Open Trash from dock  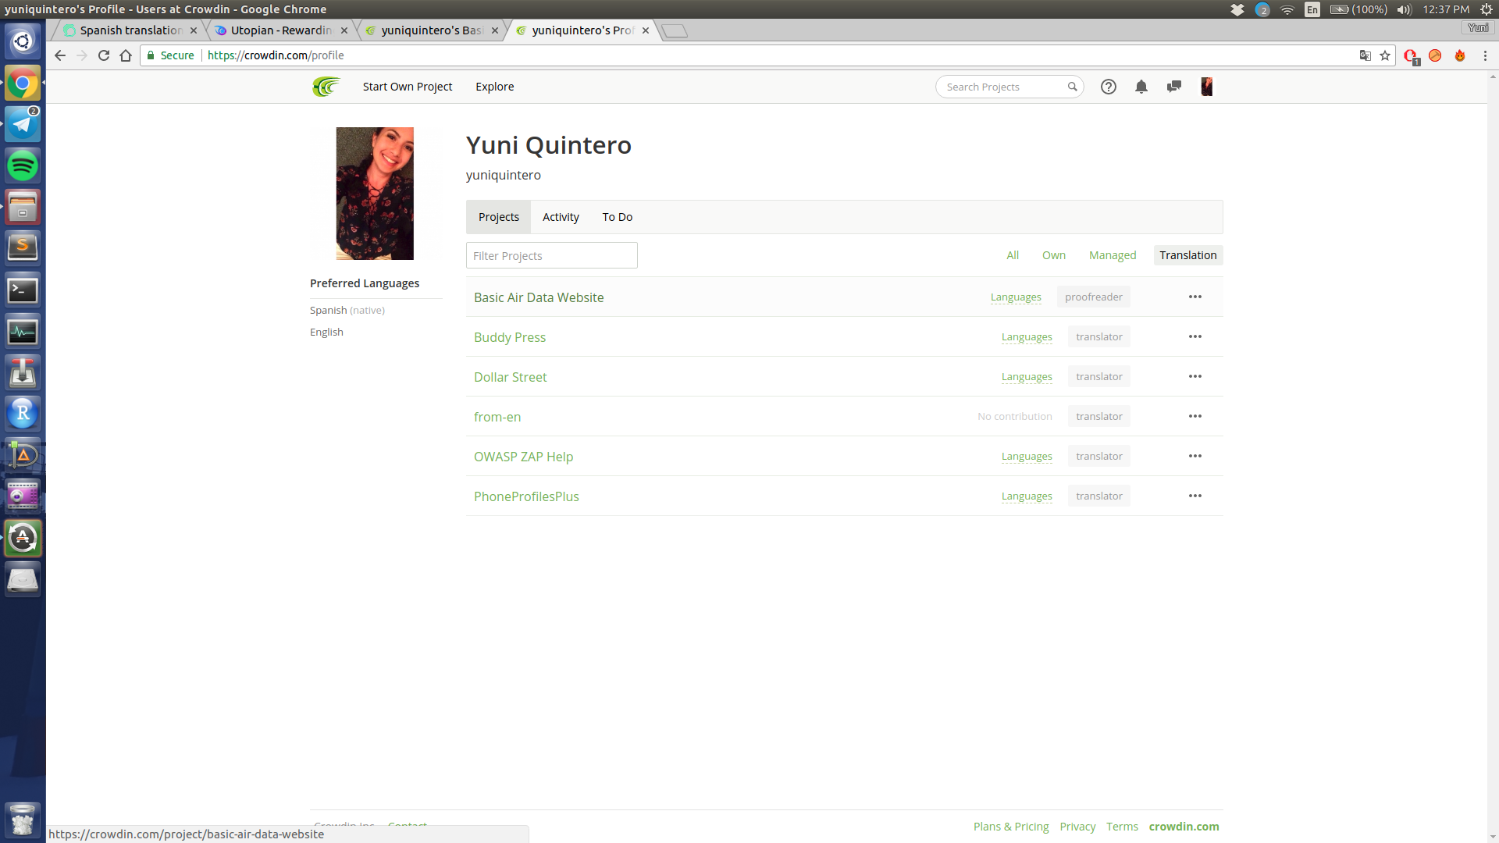pyautogui.click(x=23, y=819)
